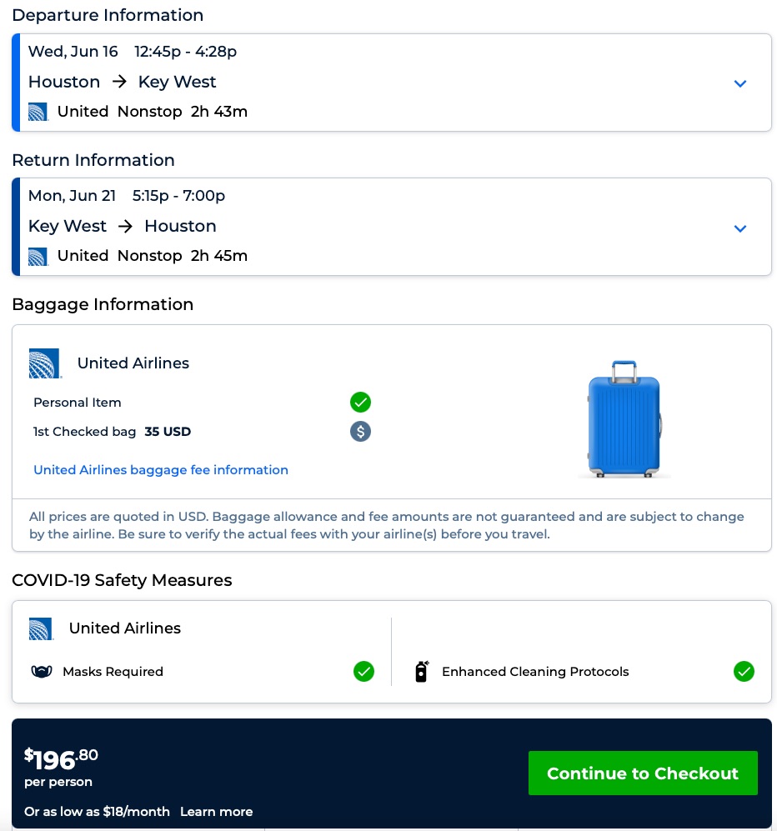Click the $196.80 per person price
Screen dimensions: 777x831
click(62, 759)
